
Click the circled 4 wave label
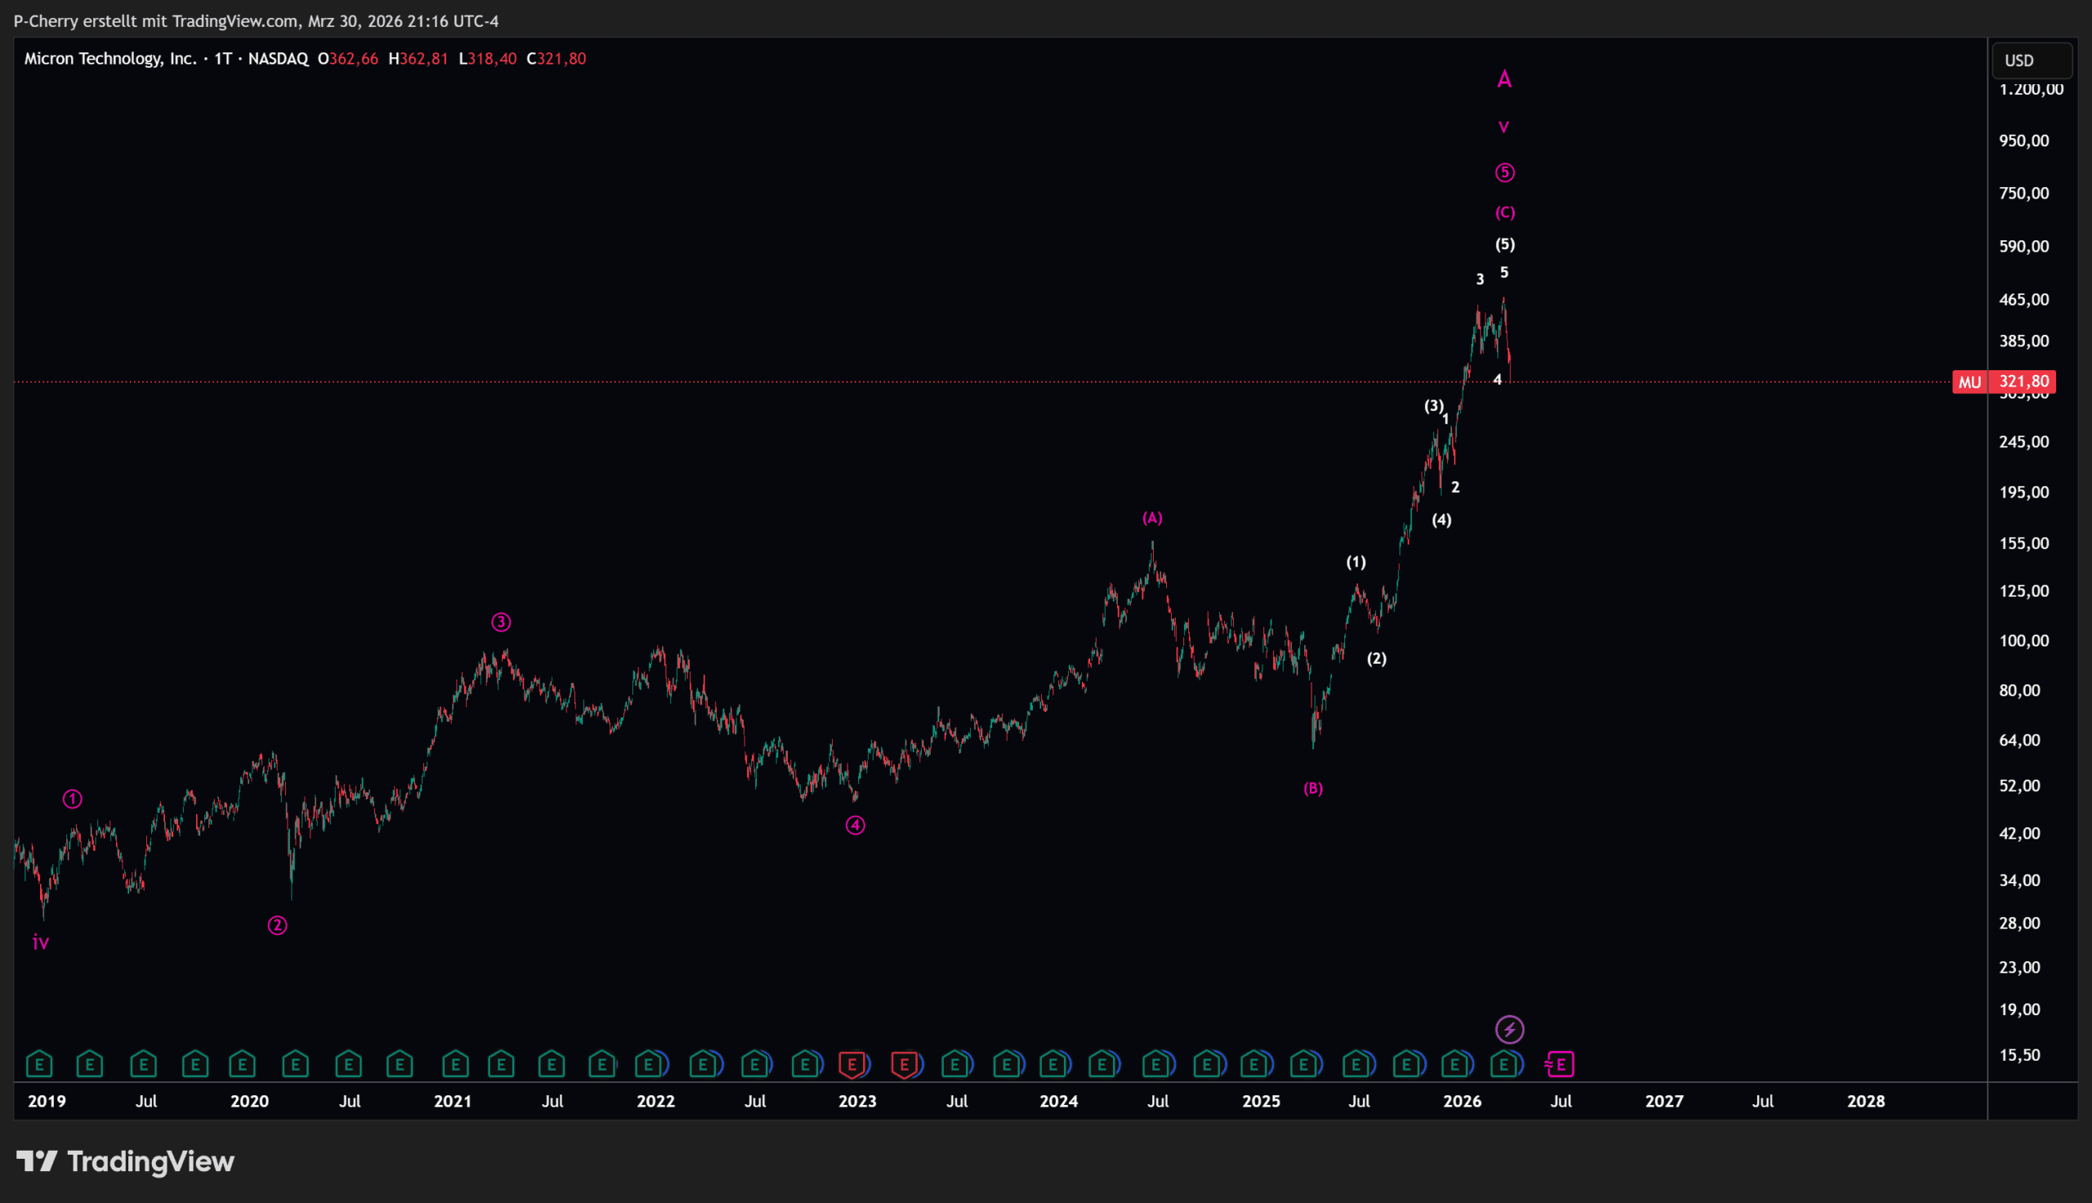click(x=855, y=825)
